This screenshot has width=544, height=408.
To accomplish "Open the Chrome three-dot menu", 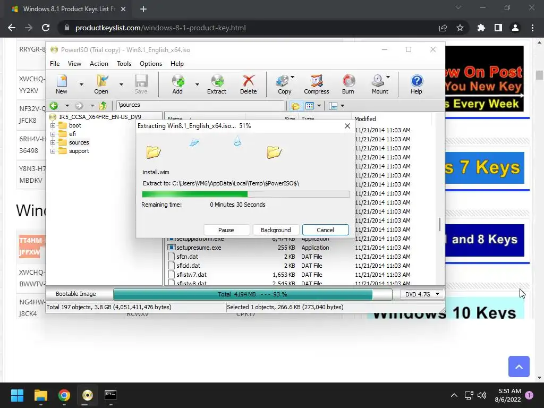I will 532,28.
